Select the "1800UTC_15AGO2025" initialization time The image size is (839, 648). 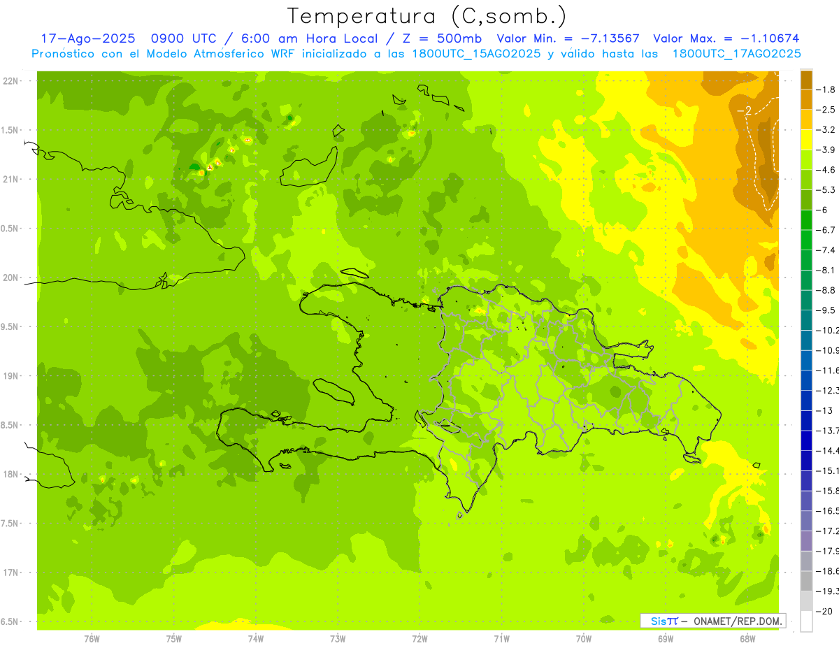pos(475,54)
